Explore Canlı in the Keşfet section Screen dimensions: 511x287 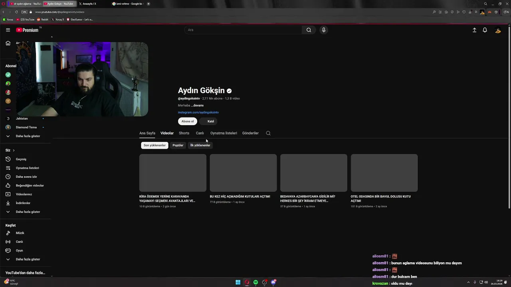(x=19, y=242)
